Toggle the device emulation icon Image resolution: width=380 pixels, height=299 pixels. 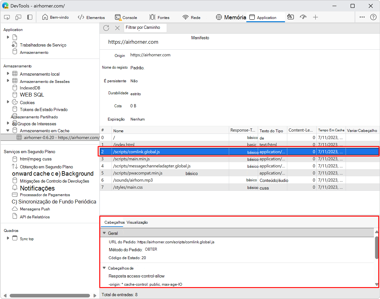pos(18,17)
